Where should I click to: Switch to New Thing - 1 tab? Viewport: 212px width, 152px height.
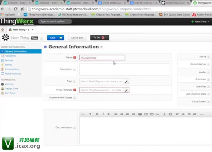click(21, 30)
